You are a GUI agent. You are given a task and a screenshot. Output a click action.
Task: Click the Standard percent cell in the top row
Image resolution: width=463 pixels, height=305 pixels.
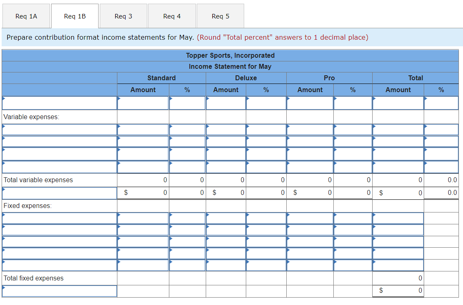[x=187, y=103]
